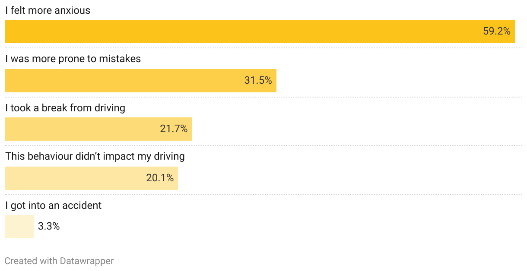Click "This behaviour didn't impact my driving" text
This screenshot has height=271, width=527.
(95, 156)
